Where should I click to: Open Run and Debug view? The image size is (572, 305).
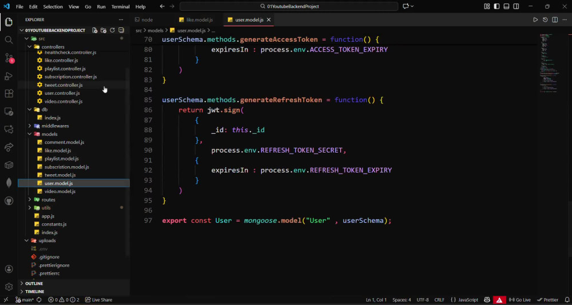tap(9, 76)
